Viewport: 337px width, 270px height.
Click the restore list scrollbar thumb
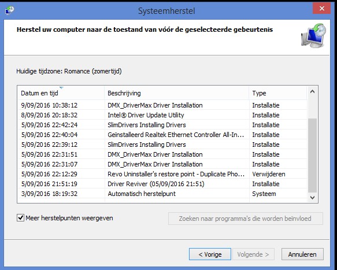pyautogui.click(x=313, y=155)
